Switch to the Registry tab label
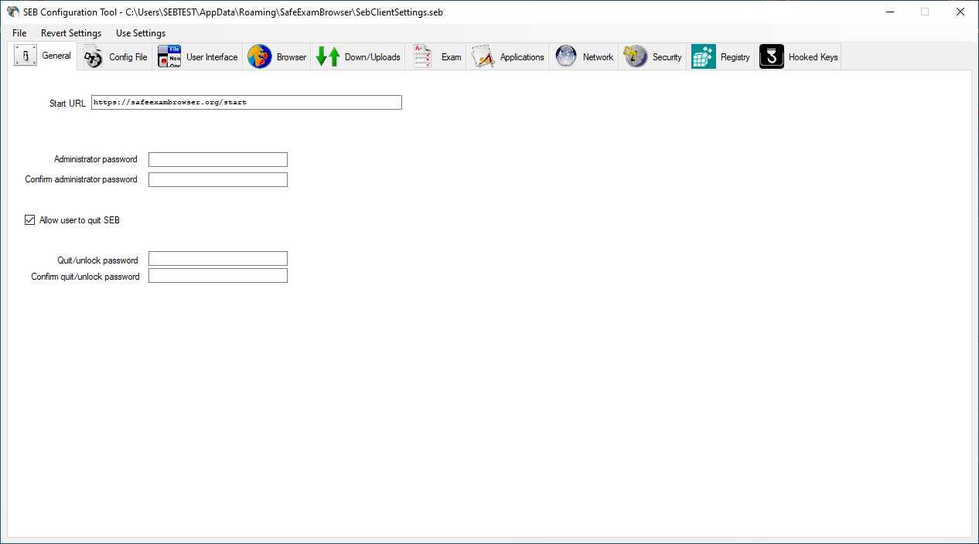Viewport: 979px width, 544px height. point(735,57)
